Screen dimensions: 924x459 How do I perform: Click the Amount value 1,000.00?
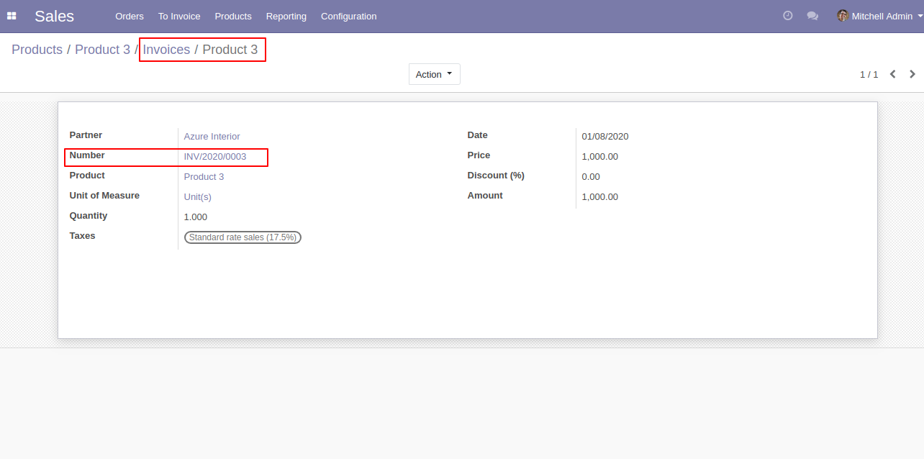pyautogui.click(x=600, y=196)
